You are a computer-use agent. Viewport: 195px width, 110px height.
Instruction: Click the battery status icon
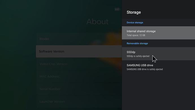point(117,9)
